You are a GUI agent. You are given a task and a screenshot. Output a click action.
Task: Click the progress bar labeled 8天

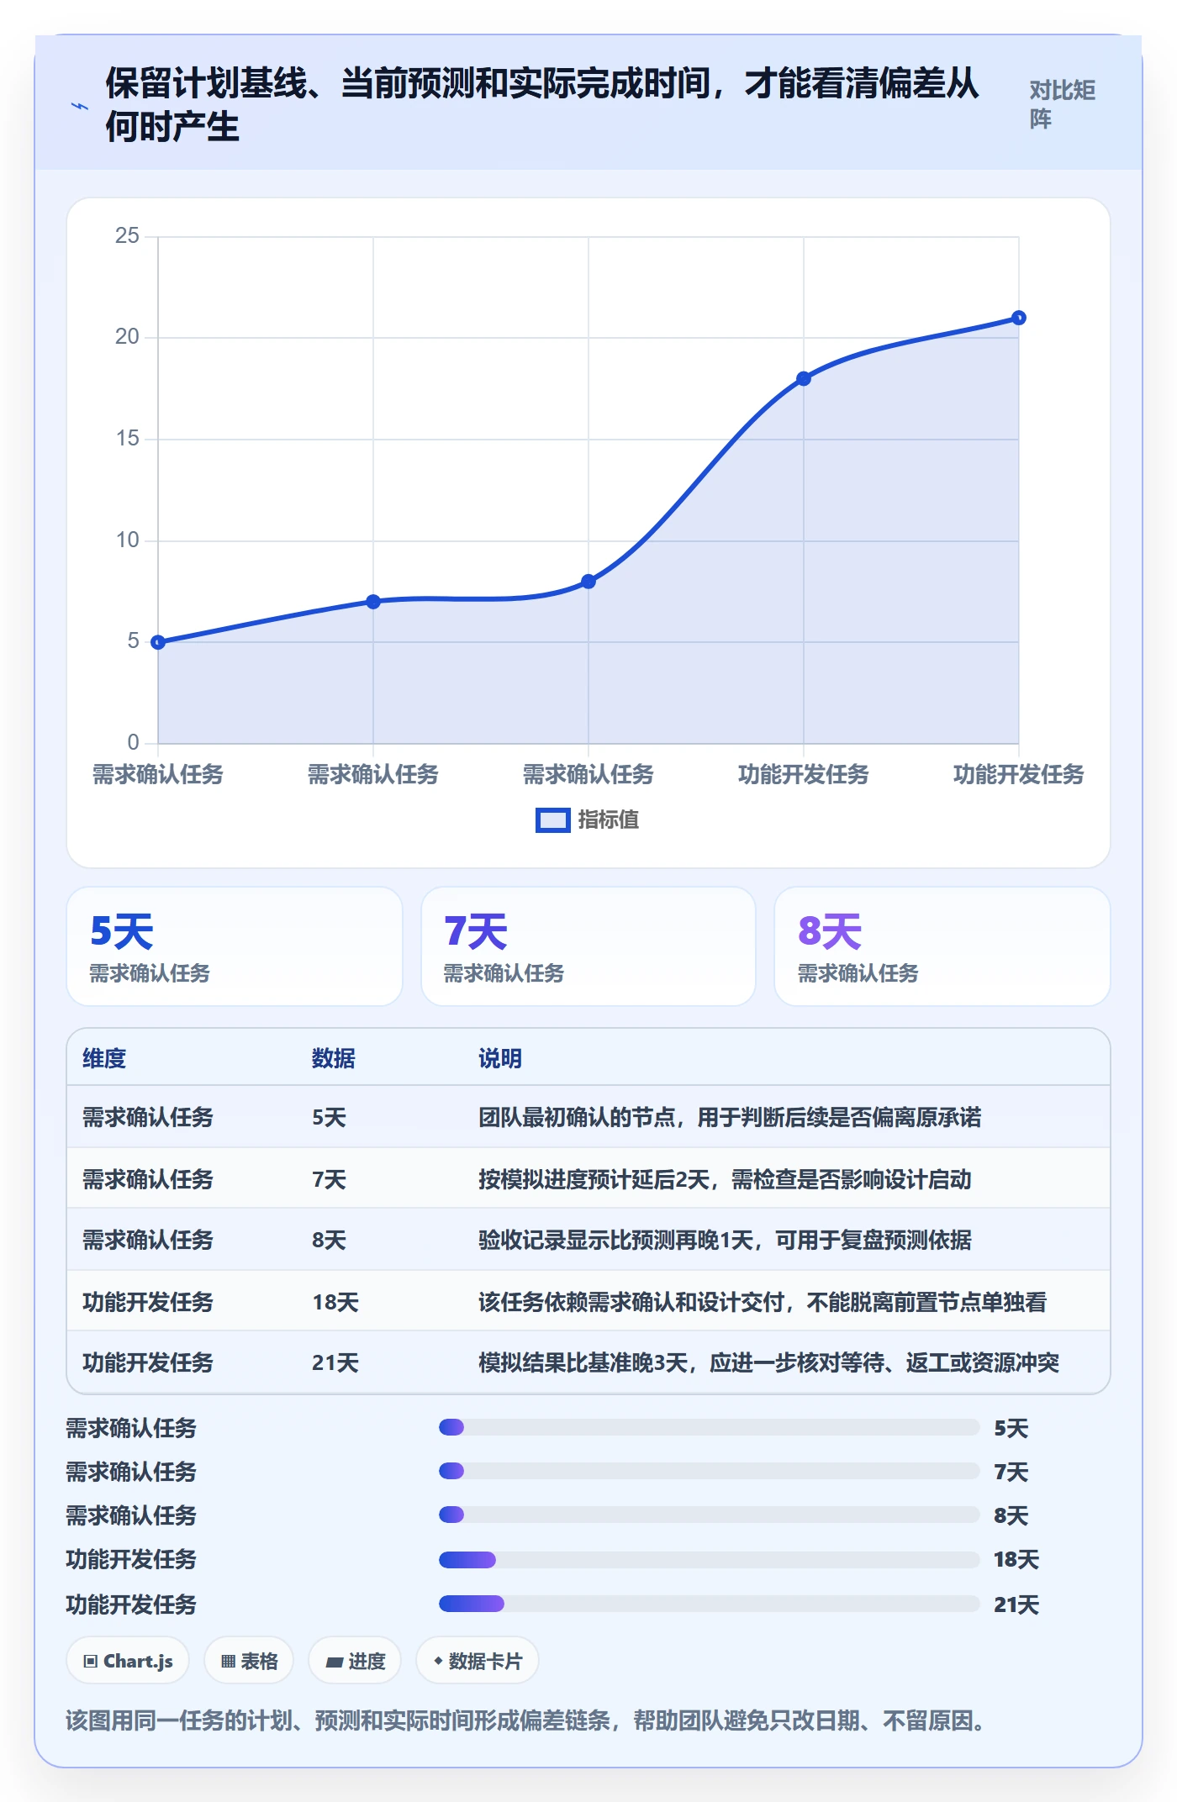(710, 1515)
